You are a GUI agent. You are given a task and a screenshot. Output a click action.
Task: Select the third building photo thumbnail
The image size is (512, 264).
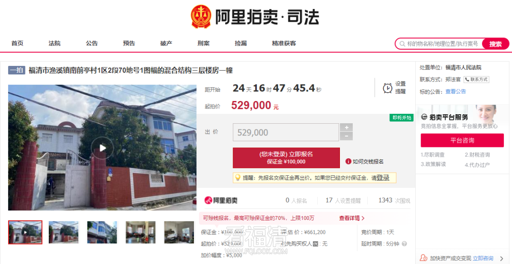pos(102,232)
